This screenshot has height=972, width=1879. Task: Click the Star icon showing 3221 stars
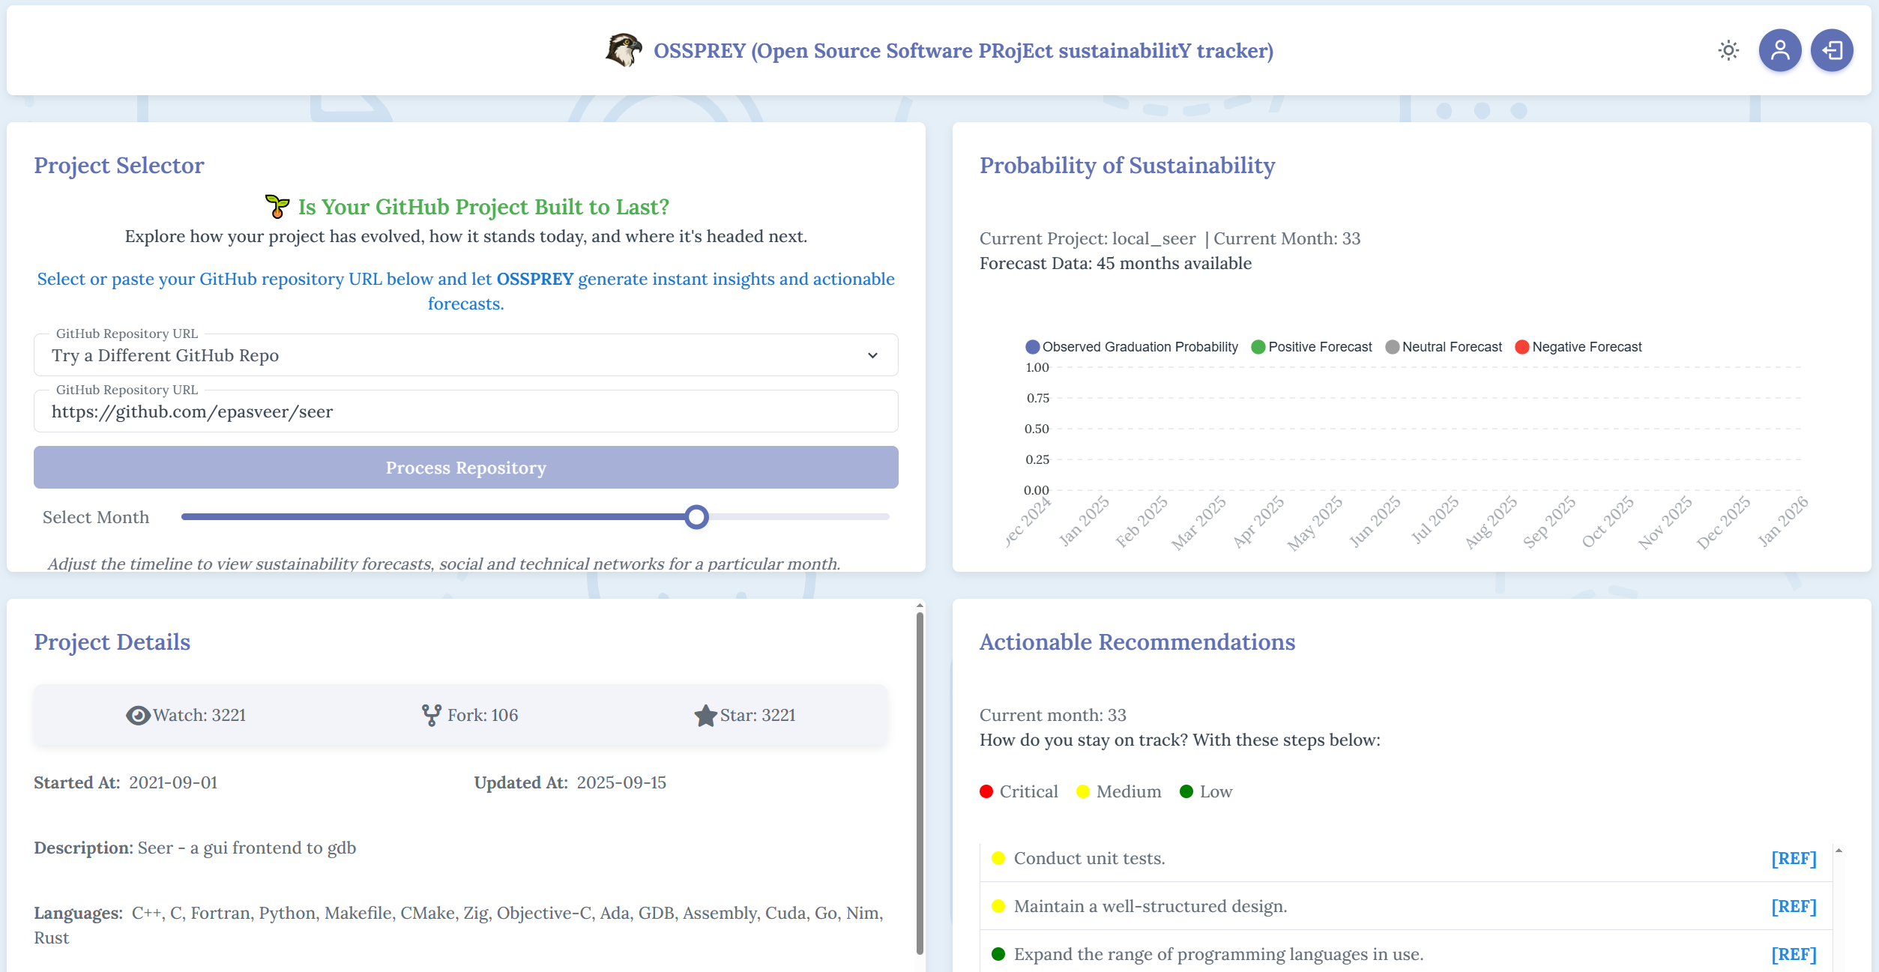705,714
